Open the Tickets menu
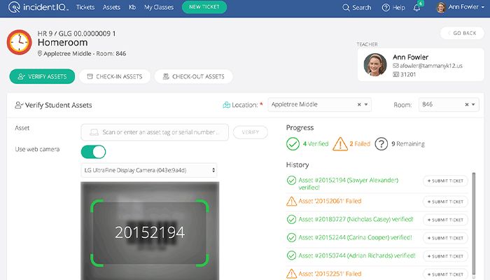Viewport: 490px width, 280px height. pyautogui.click(x=85, y=7)
